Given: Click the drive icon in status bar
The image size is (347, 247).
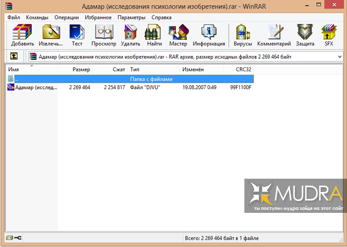Looking at the screenshot, I should click(x=9, y=238).
